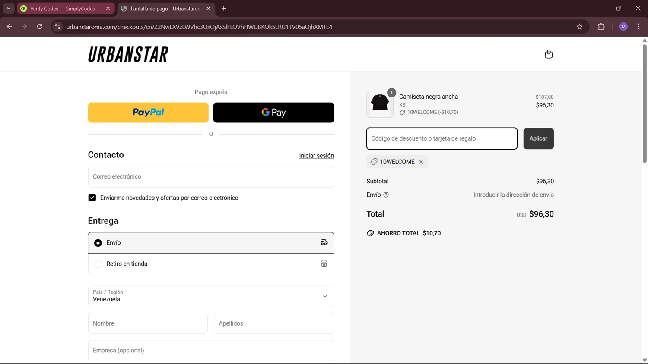Image resolution: width=648 pixels, height=364 pixels.
Task: Click the Iniciar sesión link
Action: click(316, 156)
